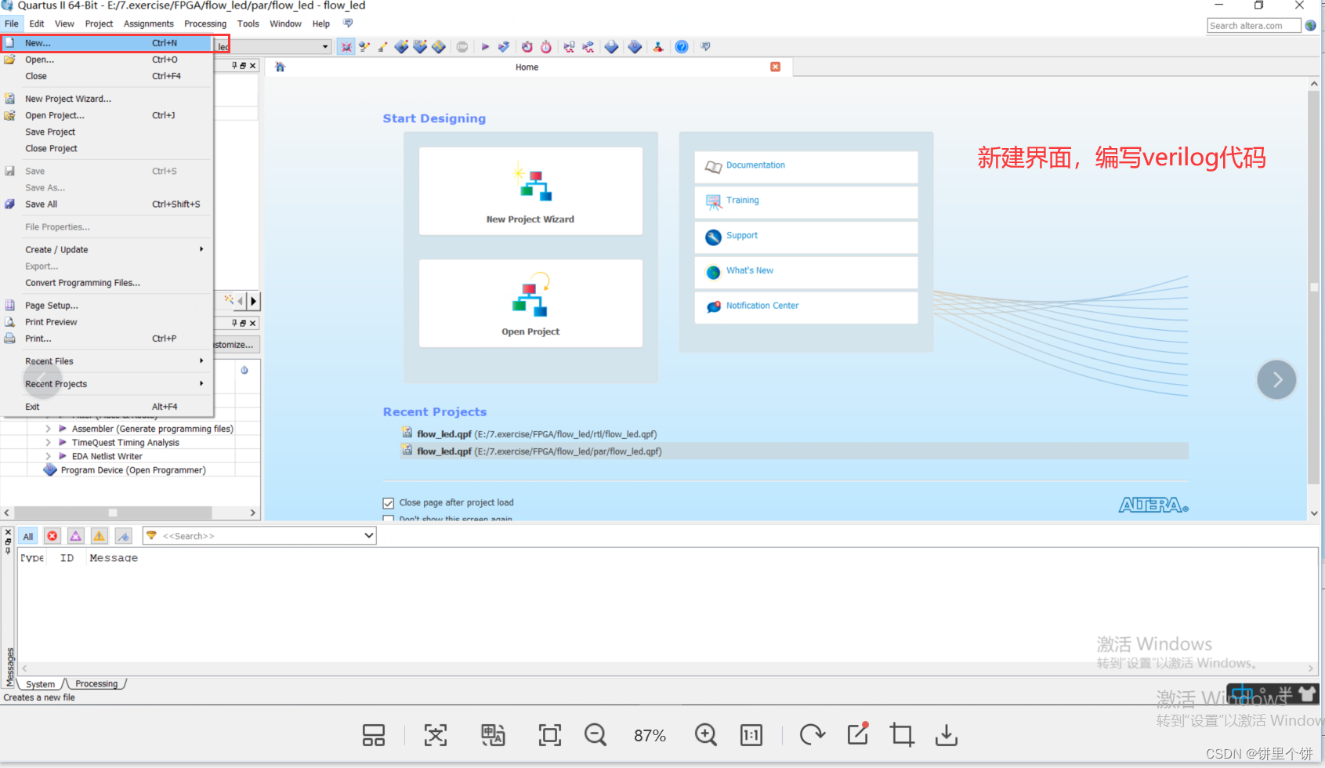Image resolution: width=1325 pixels, height=768 pixels.
Task: Click the Search altera.com input field
Action: pyautogui.click(x=1254, y=26)
